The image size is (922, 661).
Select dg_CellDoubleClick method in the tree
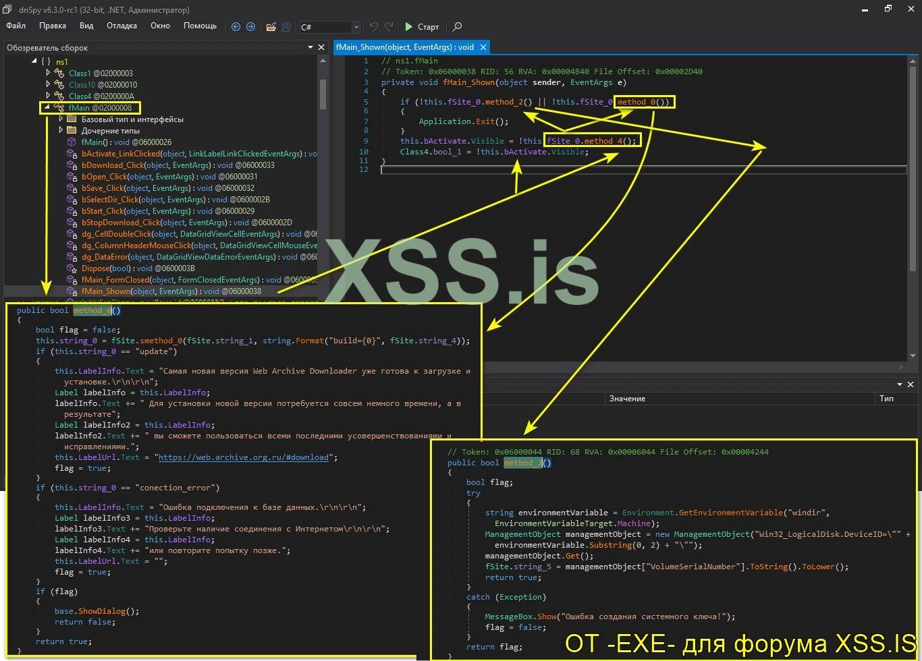point(199,234)
